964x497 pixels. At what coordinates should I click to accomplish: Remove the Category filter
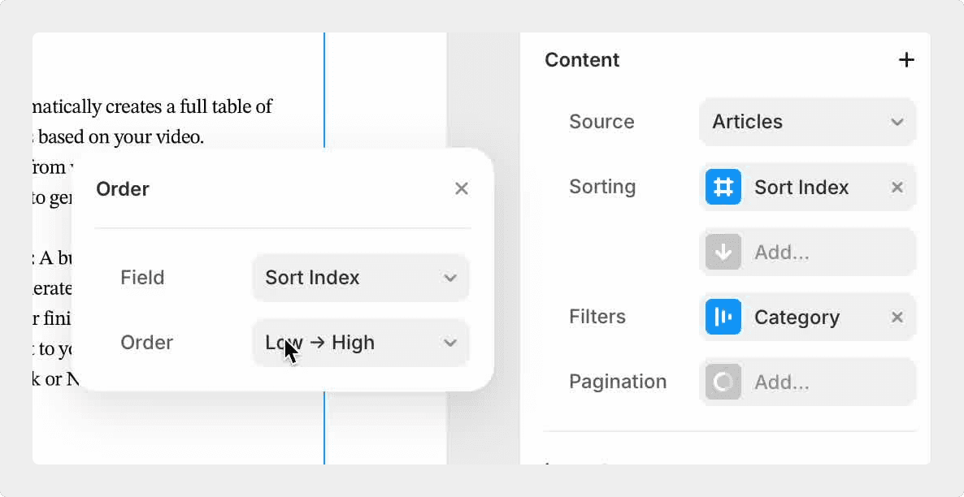tap(897, 317)
